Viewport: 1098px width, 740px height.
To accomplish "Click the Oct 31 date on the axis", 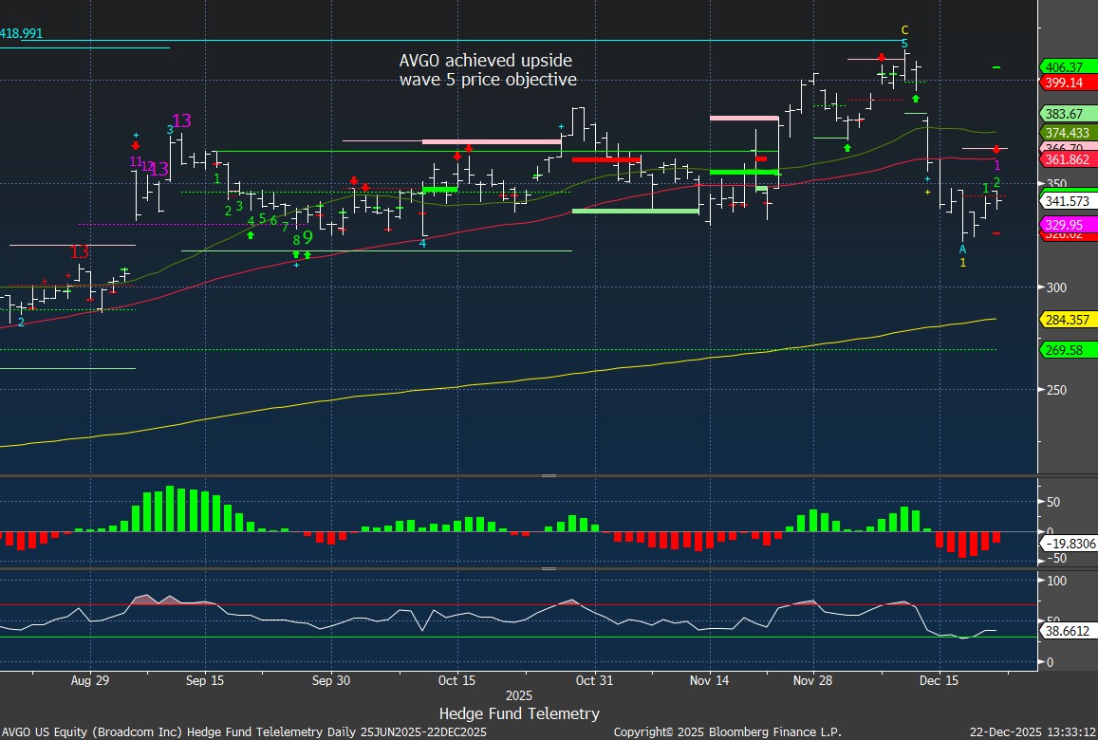I will click(x=595, y=680).
